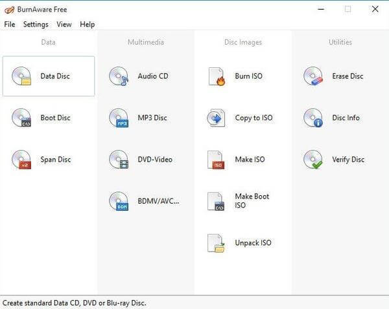Launch the Erase Disc eraser icon

click(313, 76)
